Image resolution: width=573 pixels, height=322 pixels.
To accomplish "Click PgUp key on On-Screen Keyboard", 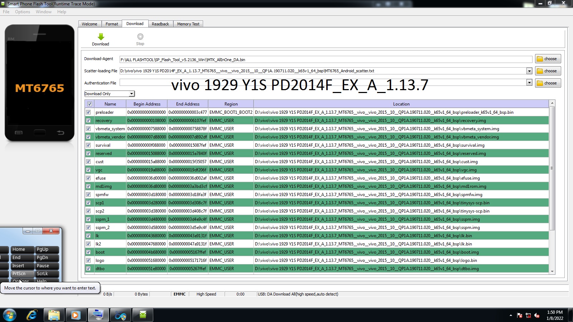I will point(47,250).
